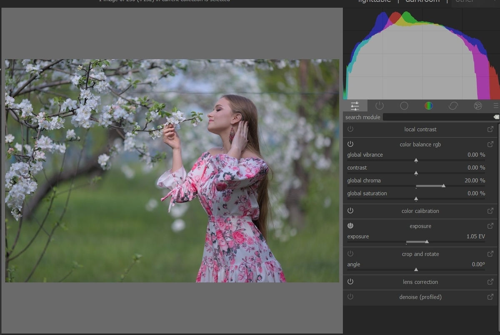Switch to the lighttable view

coord(375,1)
